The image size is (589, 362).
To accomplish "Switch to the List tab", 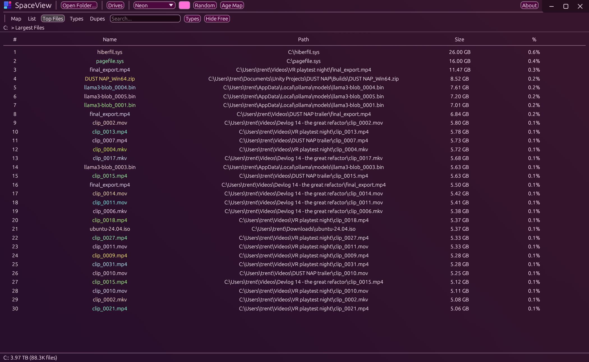I will (x=32, y=19).
